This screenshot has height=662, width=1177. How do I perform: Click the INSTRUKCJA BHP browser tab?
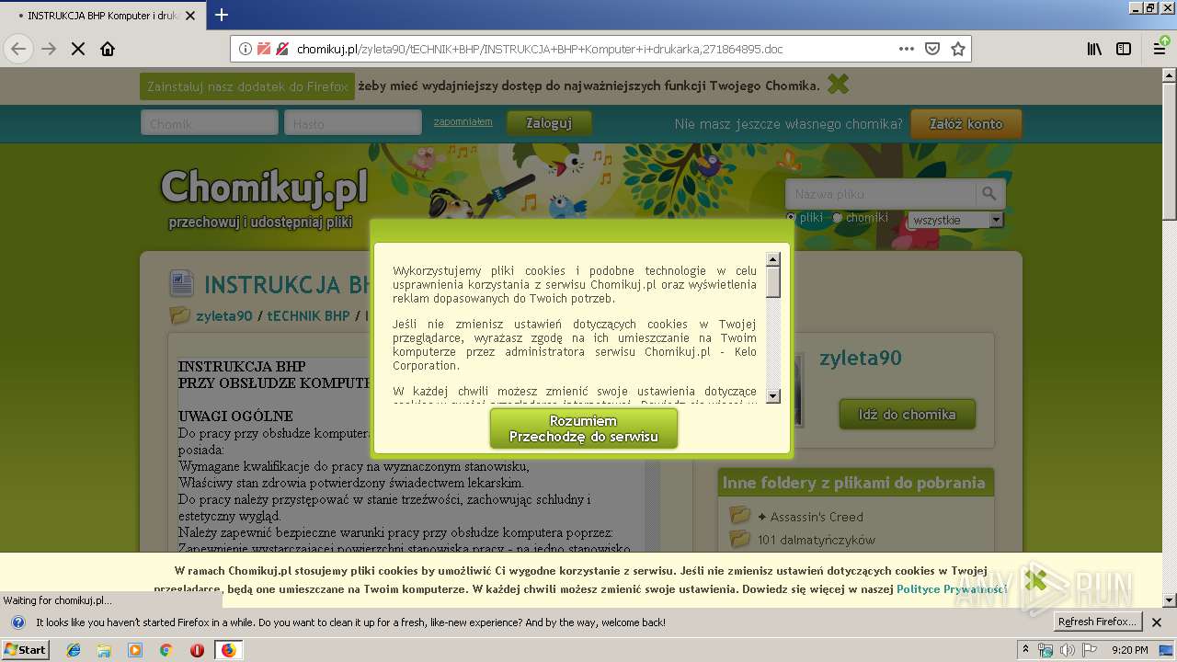(101, 16)
